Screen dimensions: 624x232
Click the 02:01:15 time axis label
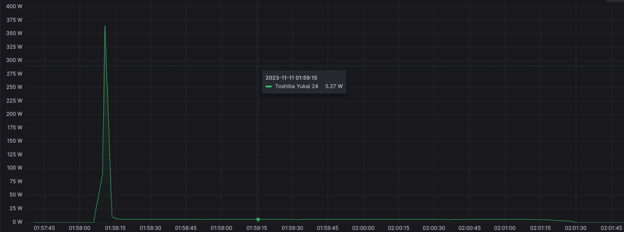click(540, 228)
